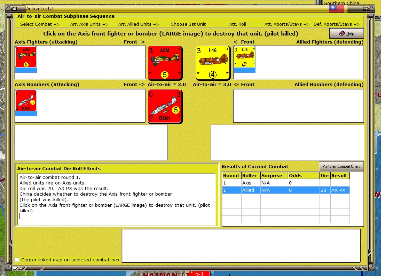
Task: Click the large empty box at dialog bottom
Action: (241, 246)
